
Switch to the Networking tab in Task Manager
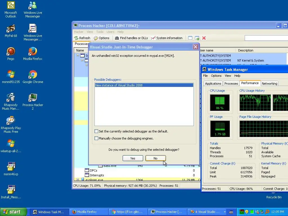coord(269,83)
